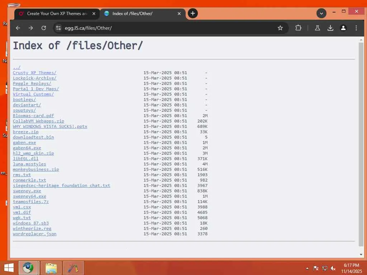Image resolution: width=367 pixels, height=275 pixels.
Task: Open wgk.txt file link
Action: point(22,218)
